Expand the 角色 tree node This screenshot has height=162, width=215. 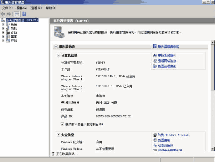(3, 24)
